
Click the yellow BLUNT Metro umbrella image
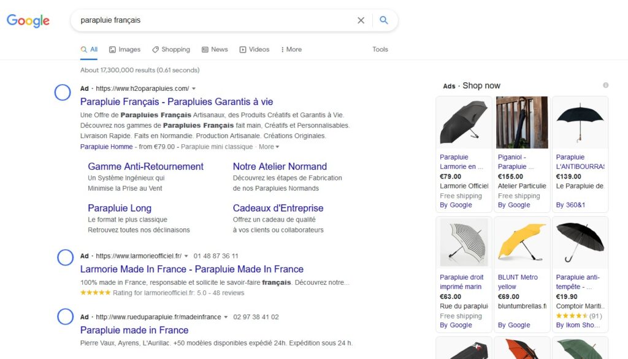point(521,241)
